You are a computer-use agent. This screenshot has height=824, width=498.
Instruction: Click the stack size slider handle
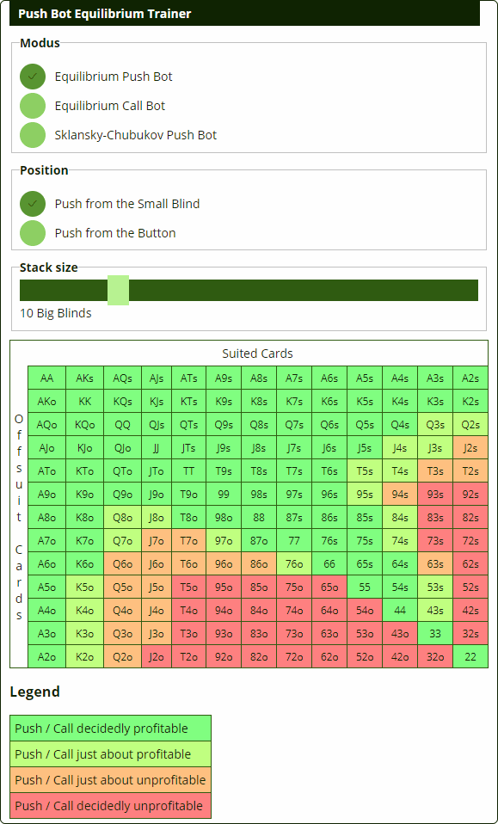pos(118,290)
